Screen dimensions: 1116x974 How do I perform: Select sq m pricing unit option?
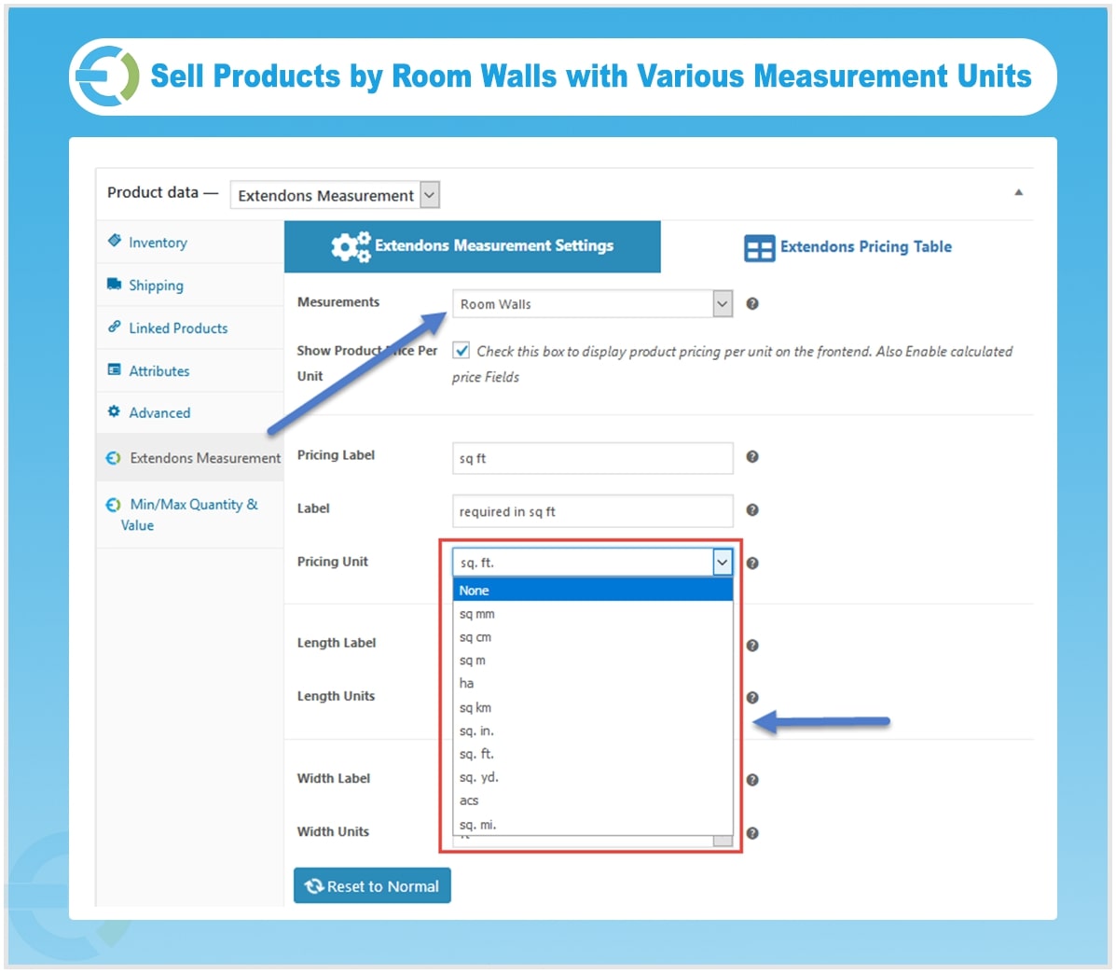tap(592, 661)
